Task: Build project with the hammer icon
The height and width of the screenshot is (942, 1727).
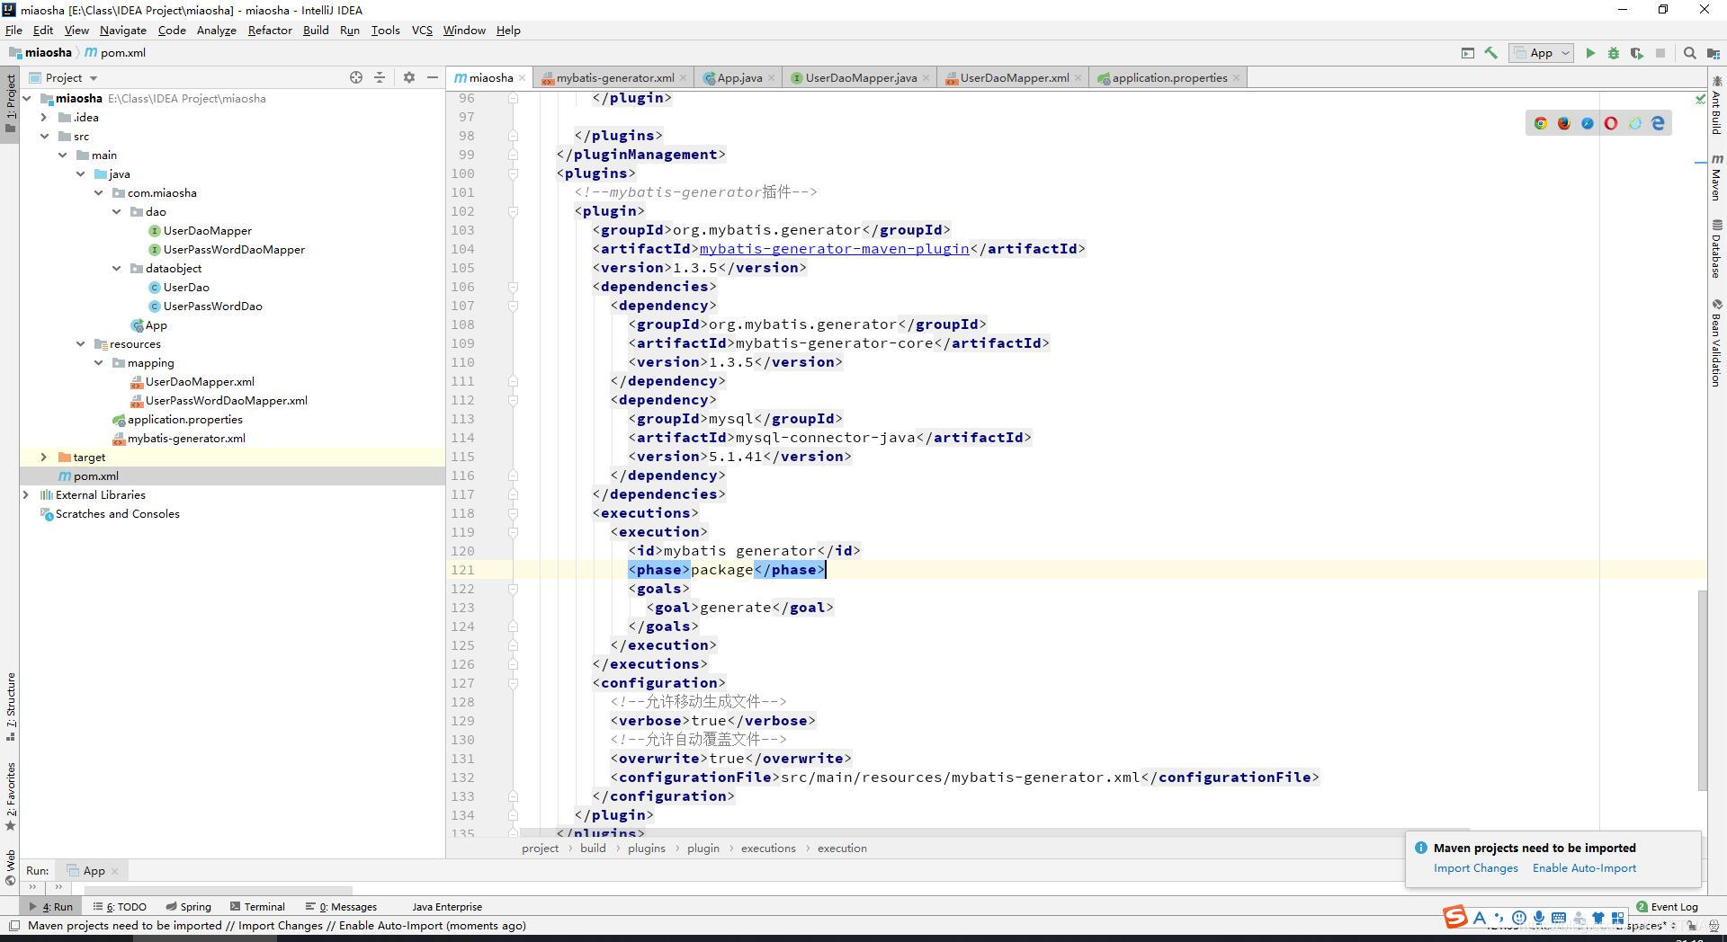Action: pyautogui.click(x=1491, y=53)
